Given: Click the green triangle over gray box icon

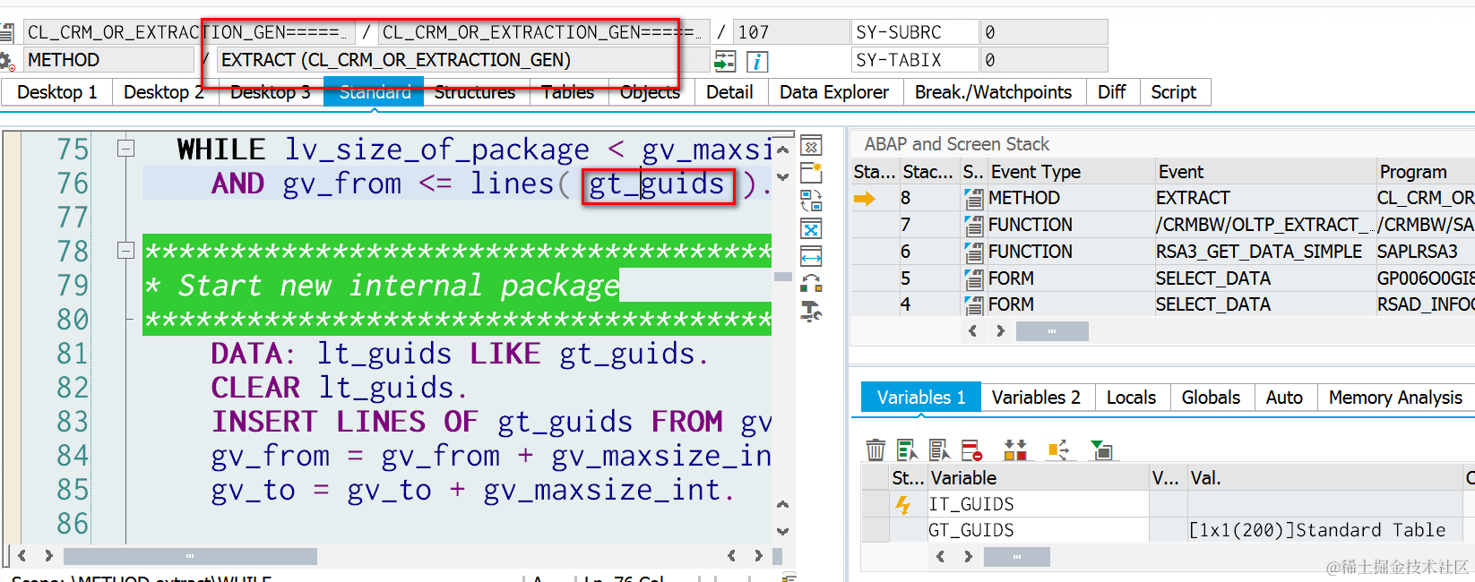Looking at the screenshot, I should 1100,449.
